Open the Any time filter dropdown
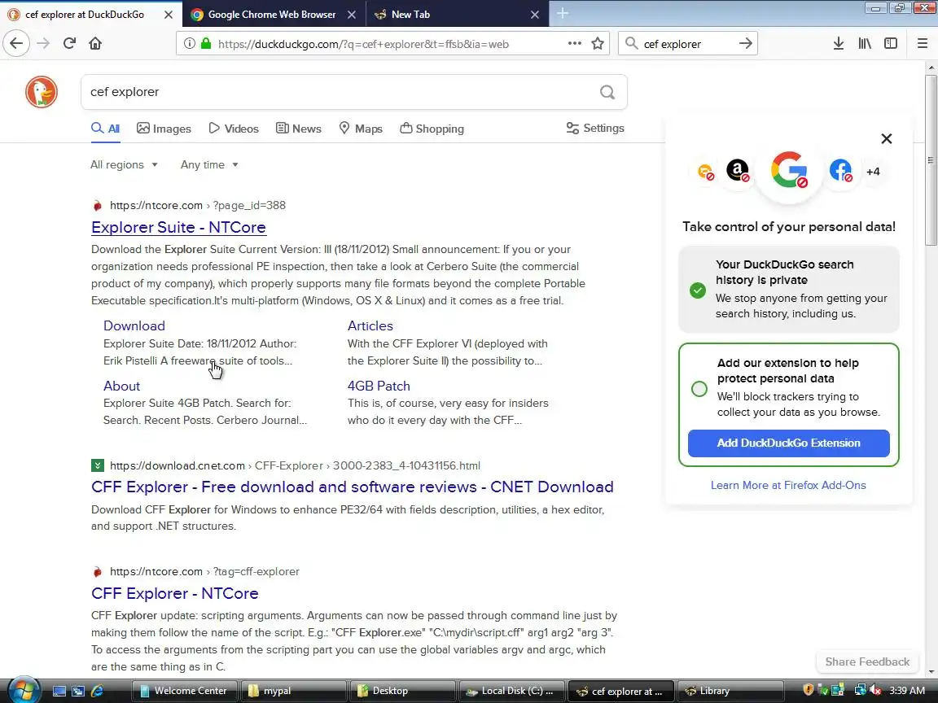 point(209,164)
